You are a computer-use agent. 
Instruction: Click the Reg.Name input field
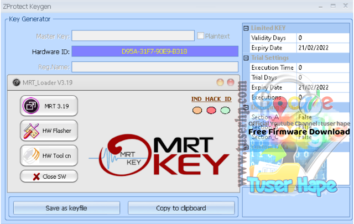155,67
